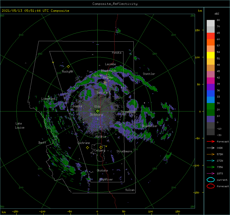Click the RockyMH text label
This screenshot has height=215, width=230.
point(67,72)
